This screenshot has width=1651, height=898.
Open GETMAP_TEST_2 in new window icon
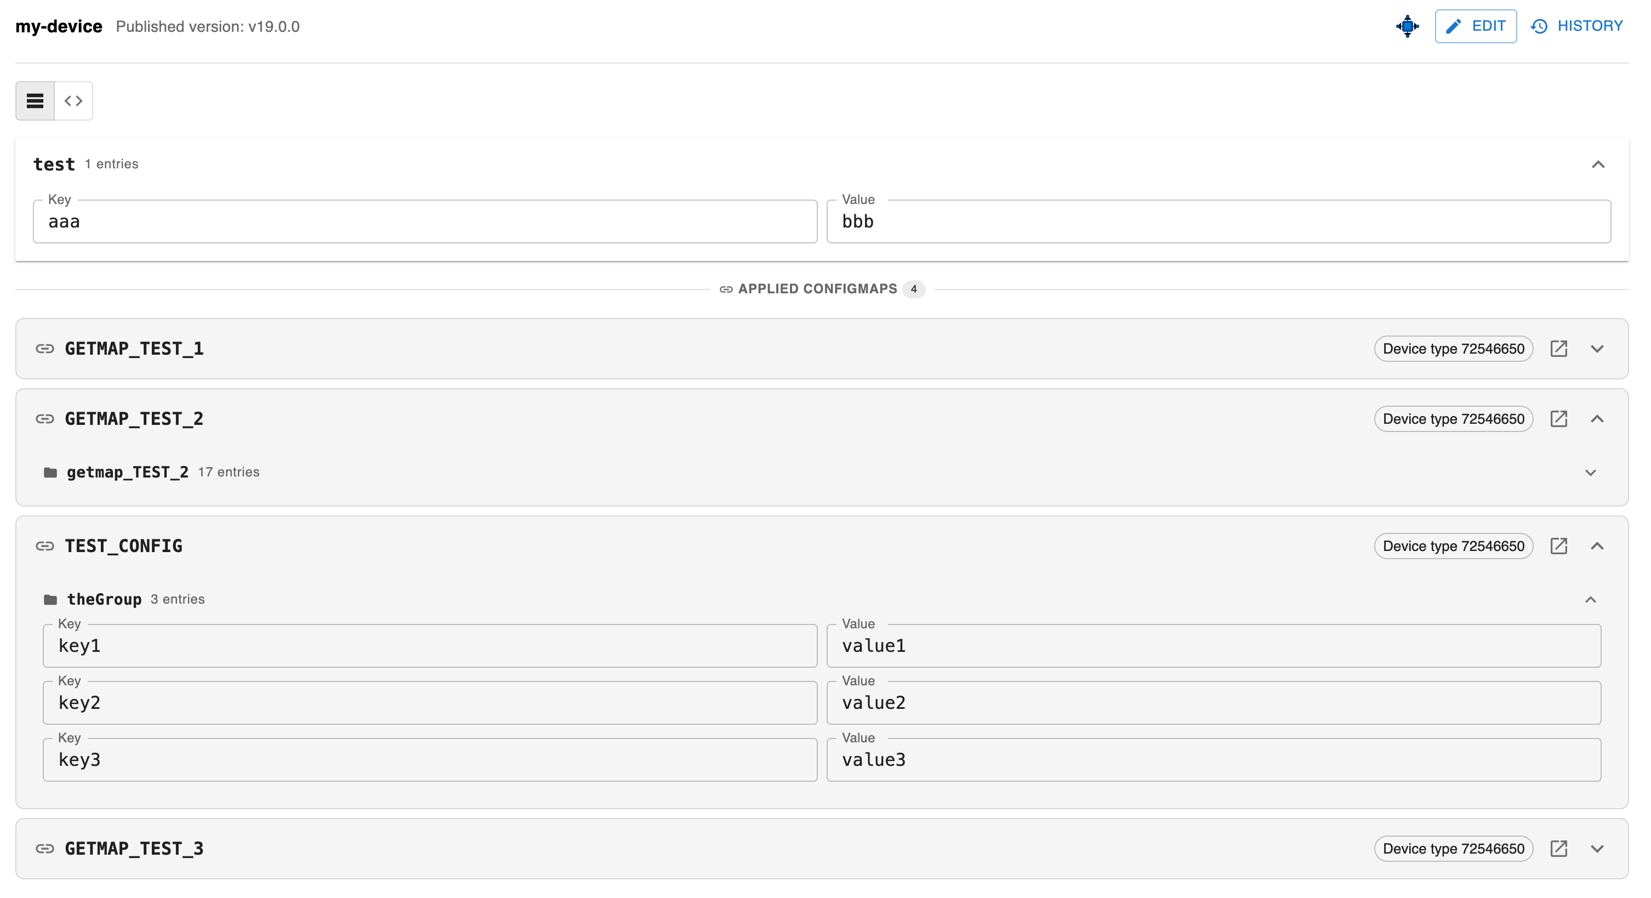[x=1558, y=418]
